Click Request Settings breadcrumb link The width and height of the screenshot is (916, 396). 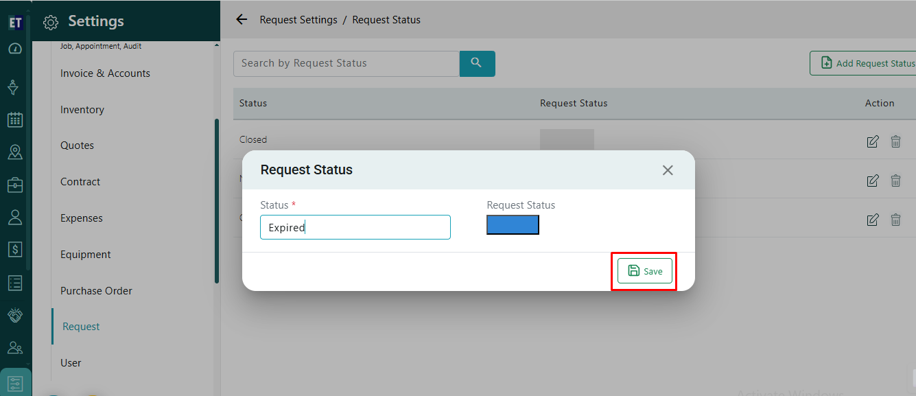298,20
